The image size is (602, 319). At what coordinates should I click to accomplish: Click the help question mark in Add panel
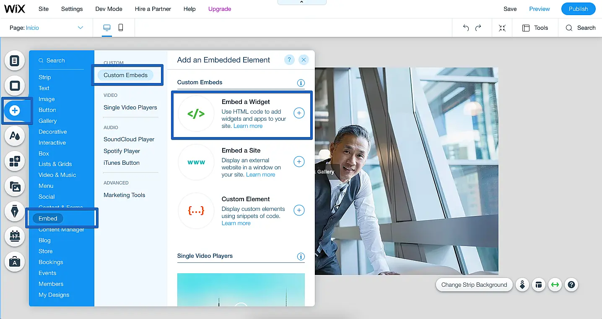coord(289,60)
